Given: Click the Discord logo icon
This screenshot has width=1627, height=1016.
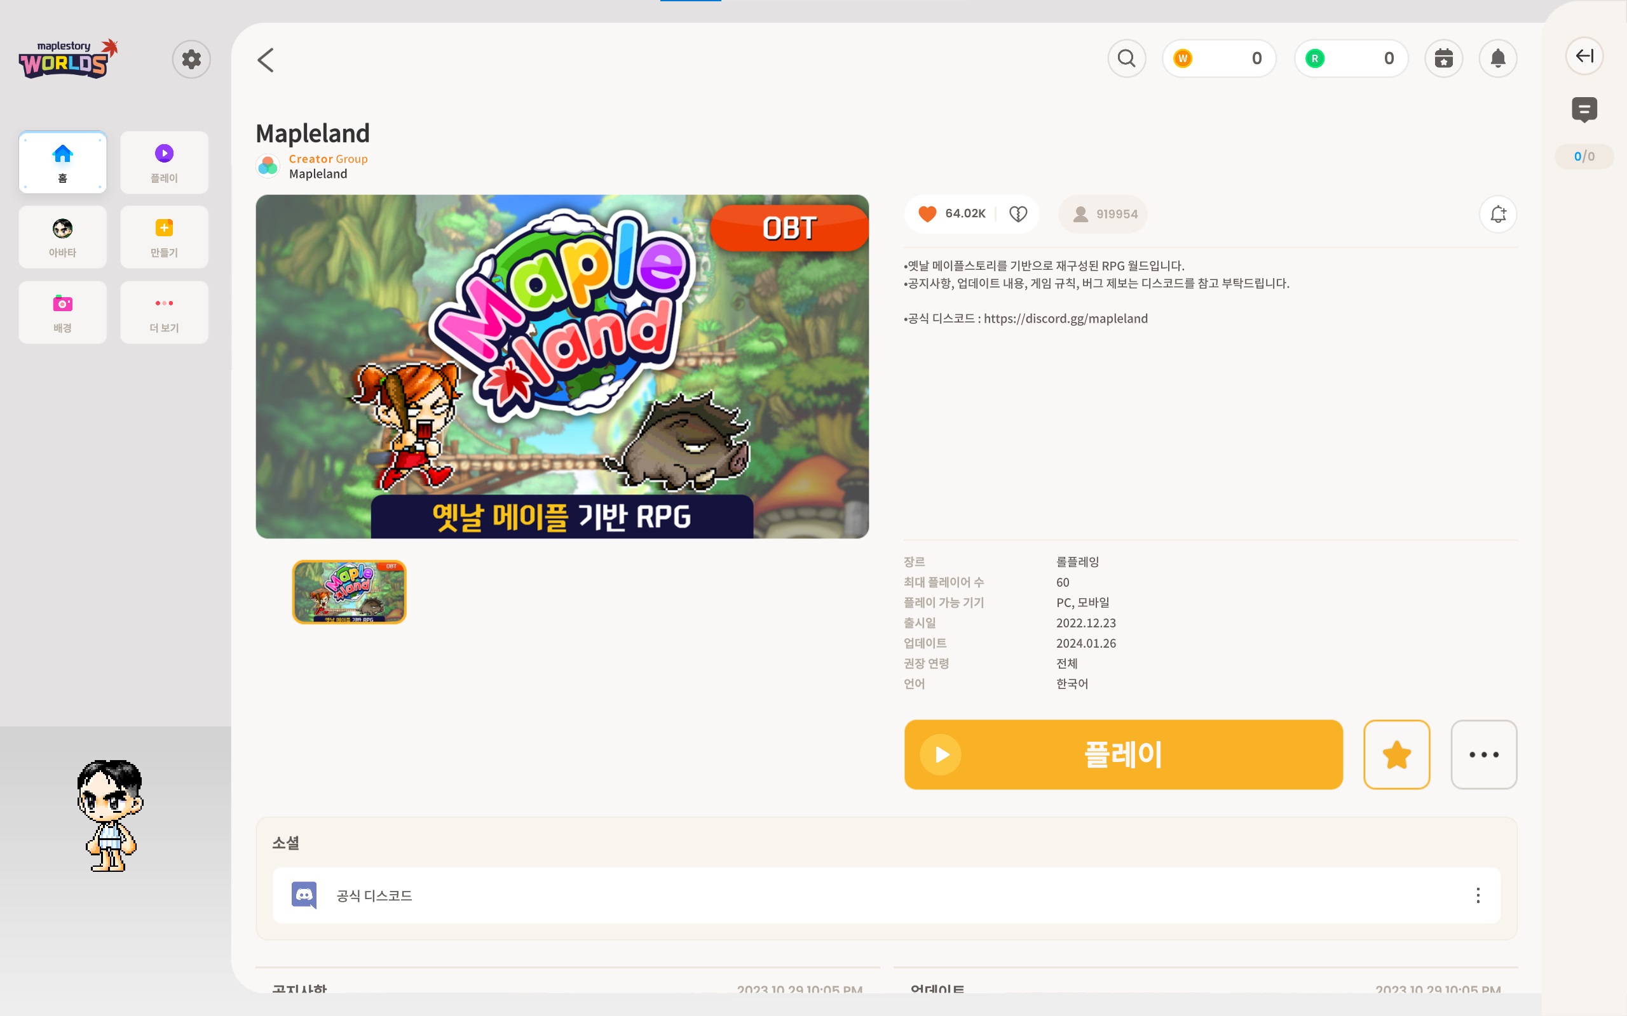Looking at the screenshot, I should pos(304,895).
